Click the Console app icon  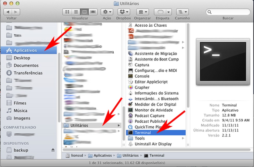[130, 76]
